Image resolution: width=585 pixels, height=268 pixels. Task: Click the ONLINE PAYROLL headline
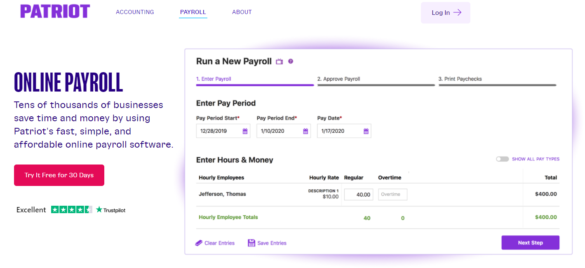click(68, 82)
